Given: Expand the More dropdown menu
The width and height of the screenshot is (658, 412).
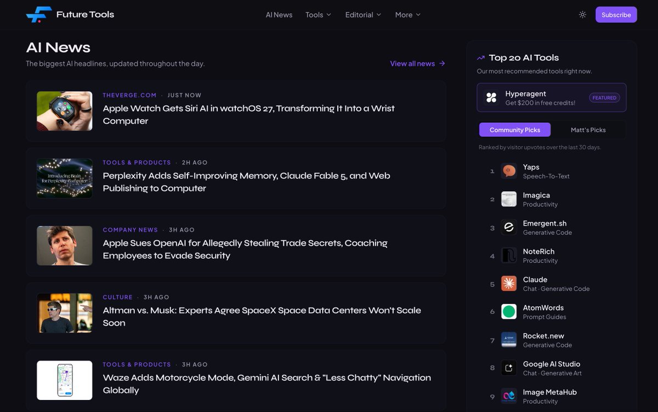Looking at the screenshot, I should point(408,15).
